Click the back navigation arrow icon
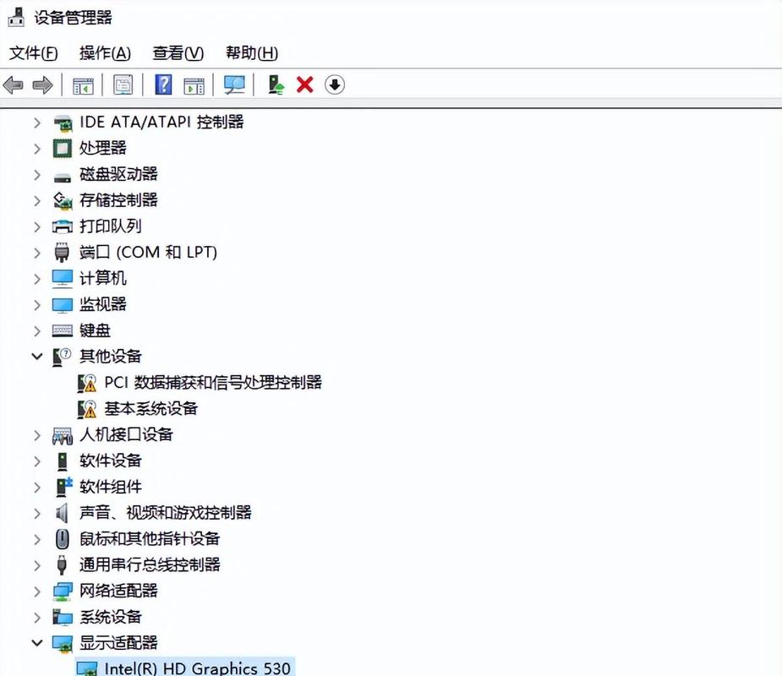782x676 pixels. [x=14, y=84]
